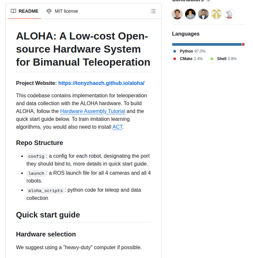This screenshot has width=253, height=258.
Task: Click the Hardware selection heading
Action: 46,234
